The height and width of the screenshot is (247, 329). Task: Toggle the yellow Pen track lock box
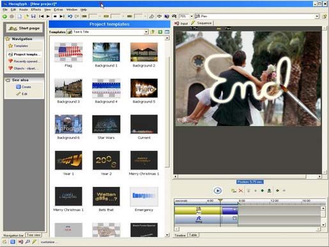234,209
